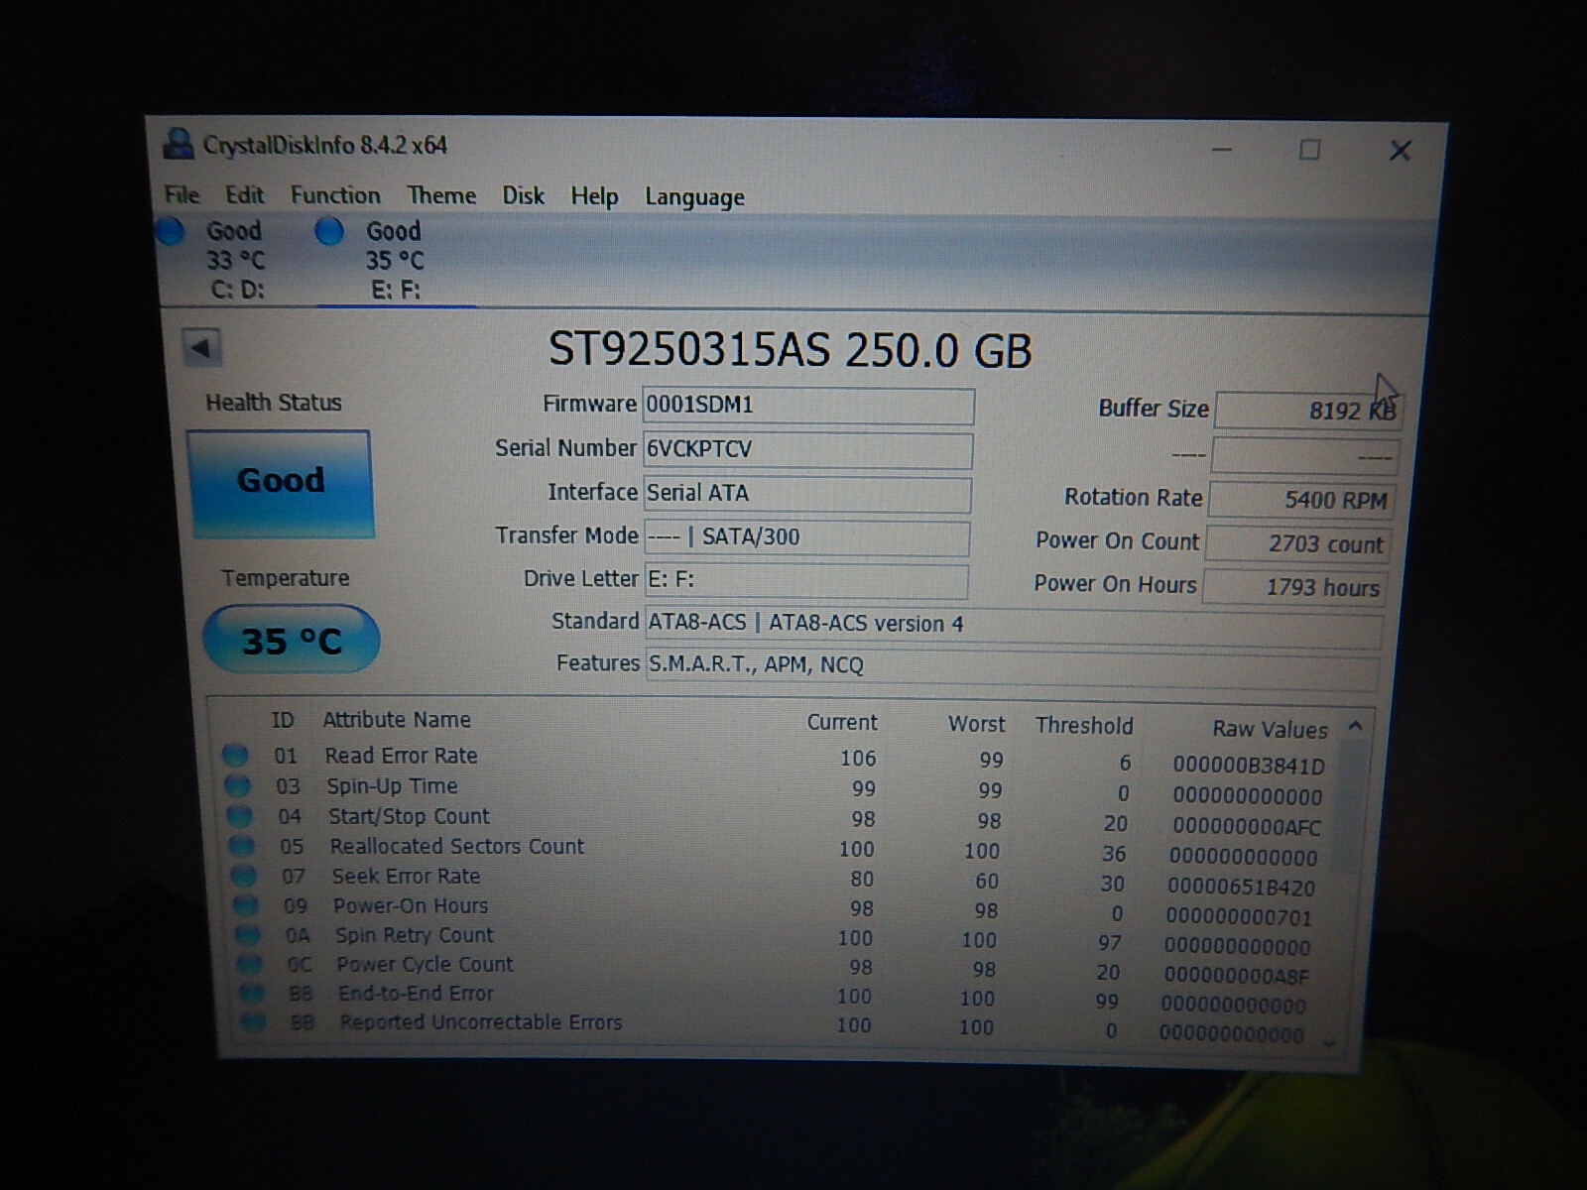Maximize the CrystalDiskInfo window
1587x1190 pixels.
click(1310, 150)
